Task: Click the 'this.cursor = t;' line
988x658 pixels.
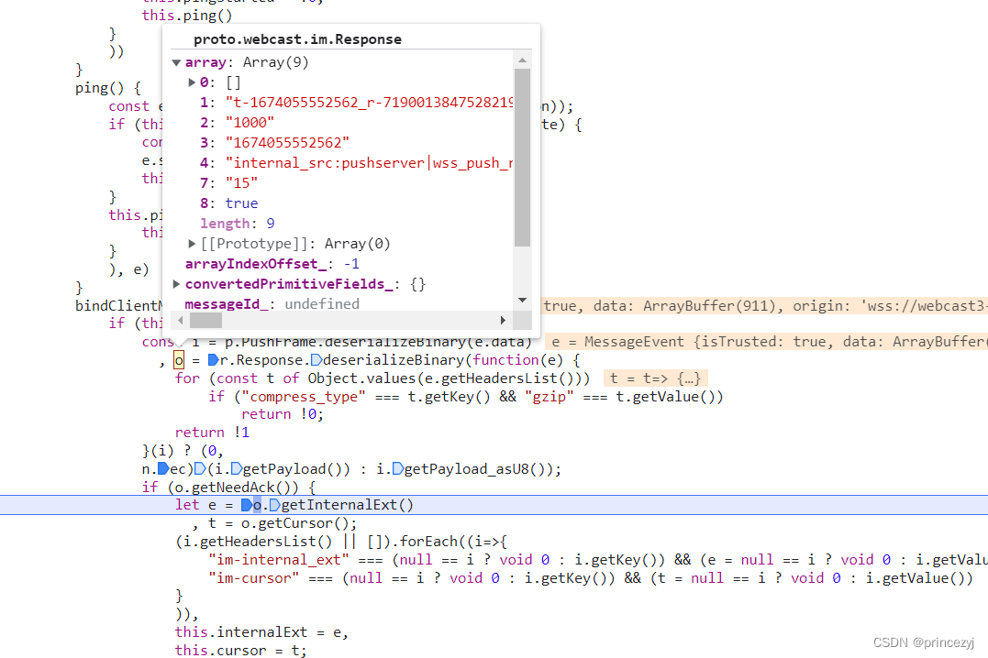Action: [240, 651]
